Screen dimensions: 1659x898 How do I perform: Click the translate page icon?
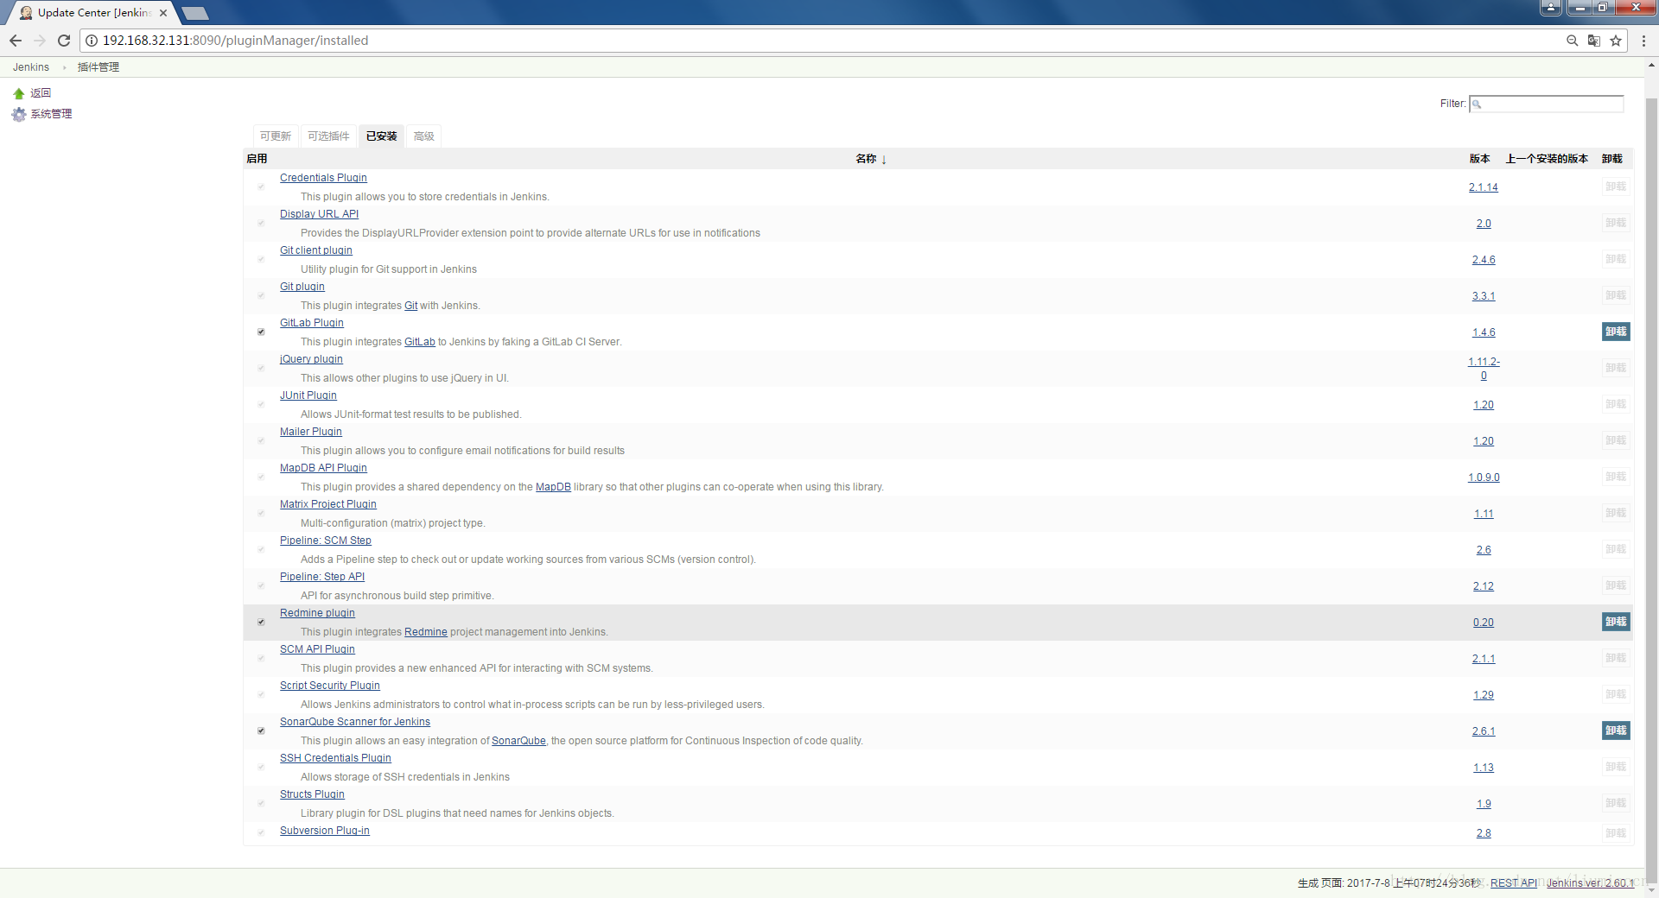pyautogui.click(x=1594, y=41)
